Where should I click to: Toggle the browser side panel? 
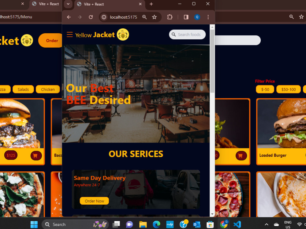[186, 17]
